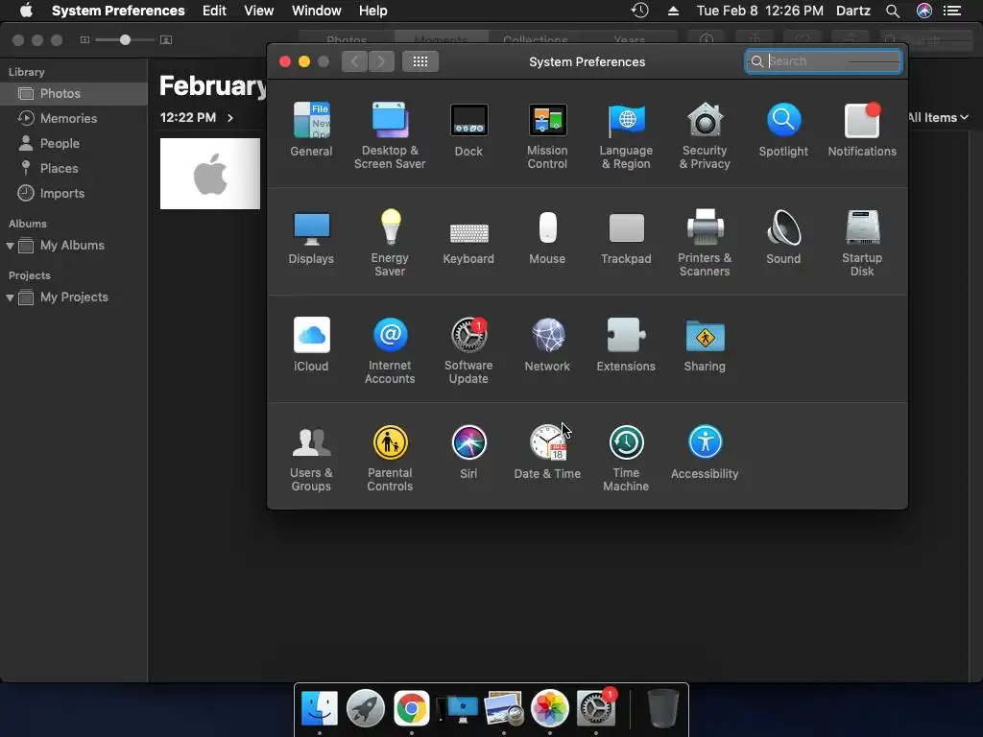Image resolution: width=983 pixels, height=737 pixels.
Task: Open Network preferences
Action: (x=547, y=345)
